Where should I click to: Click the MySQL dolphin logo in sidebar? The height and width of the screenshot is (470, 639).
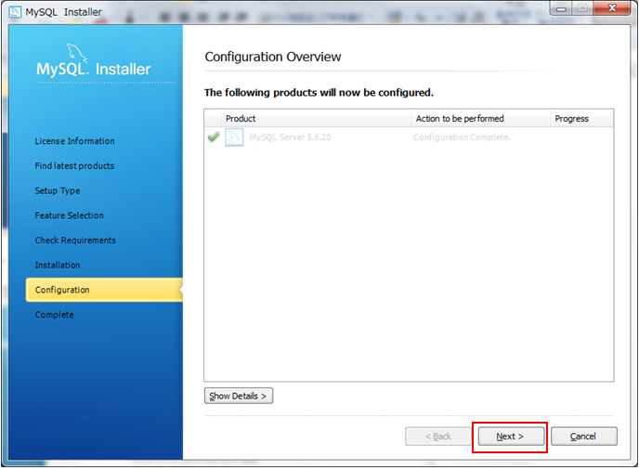(x=76, y=53)
